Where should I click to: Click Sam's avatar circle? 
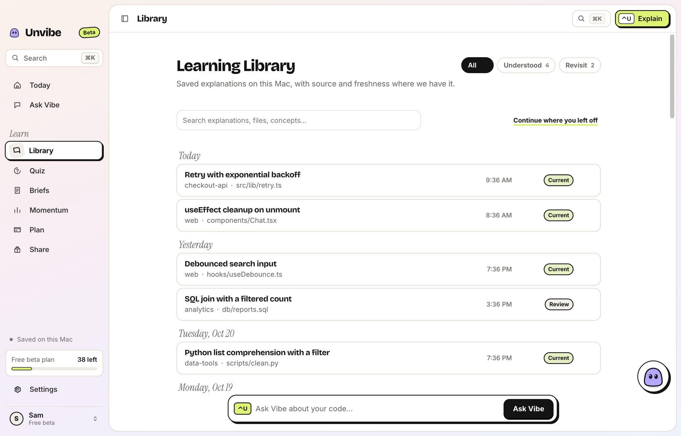pos(16,419)
